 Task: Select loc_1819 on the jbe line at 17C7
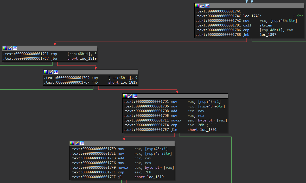88,59
